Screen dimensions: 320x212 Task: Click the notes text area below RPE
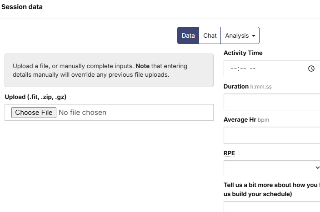click(x=272, y=207)
